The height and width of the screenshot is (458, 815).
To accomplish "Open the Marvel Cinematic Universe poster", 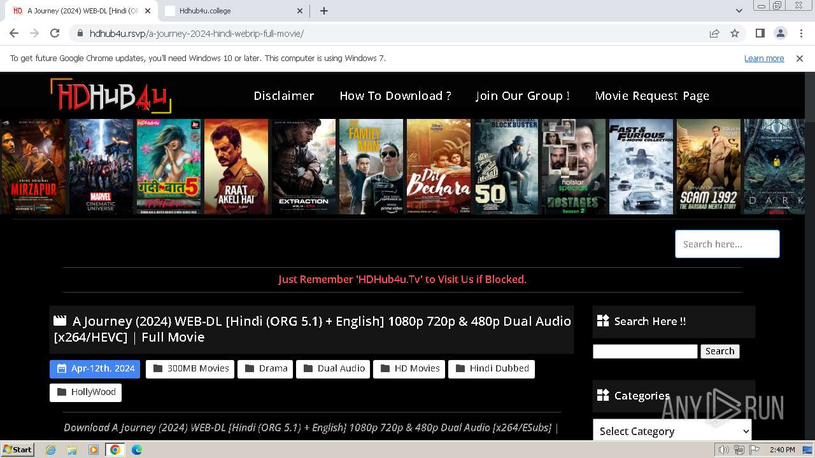I will pyautogui.click(x=101, y=167).
